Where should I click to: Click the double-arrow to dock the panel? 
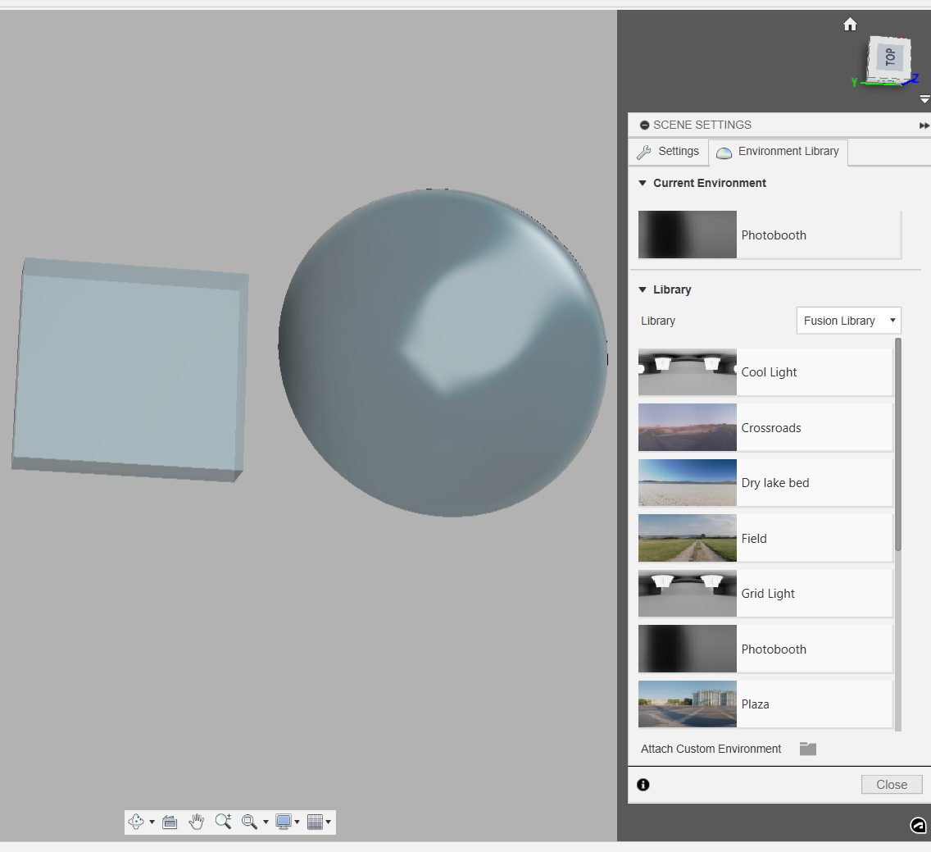[924, 125]
